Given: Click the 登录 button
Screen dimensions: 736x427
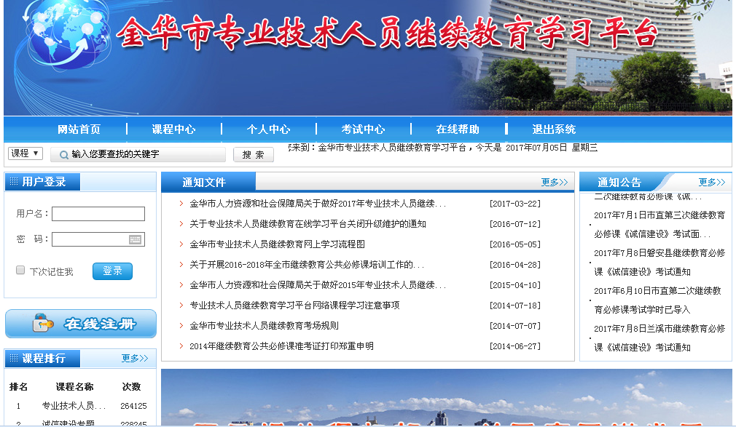Looking at the screenshot, I should [x=112, y=271].
